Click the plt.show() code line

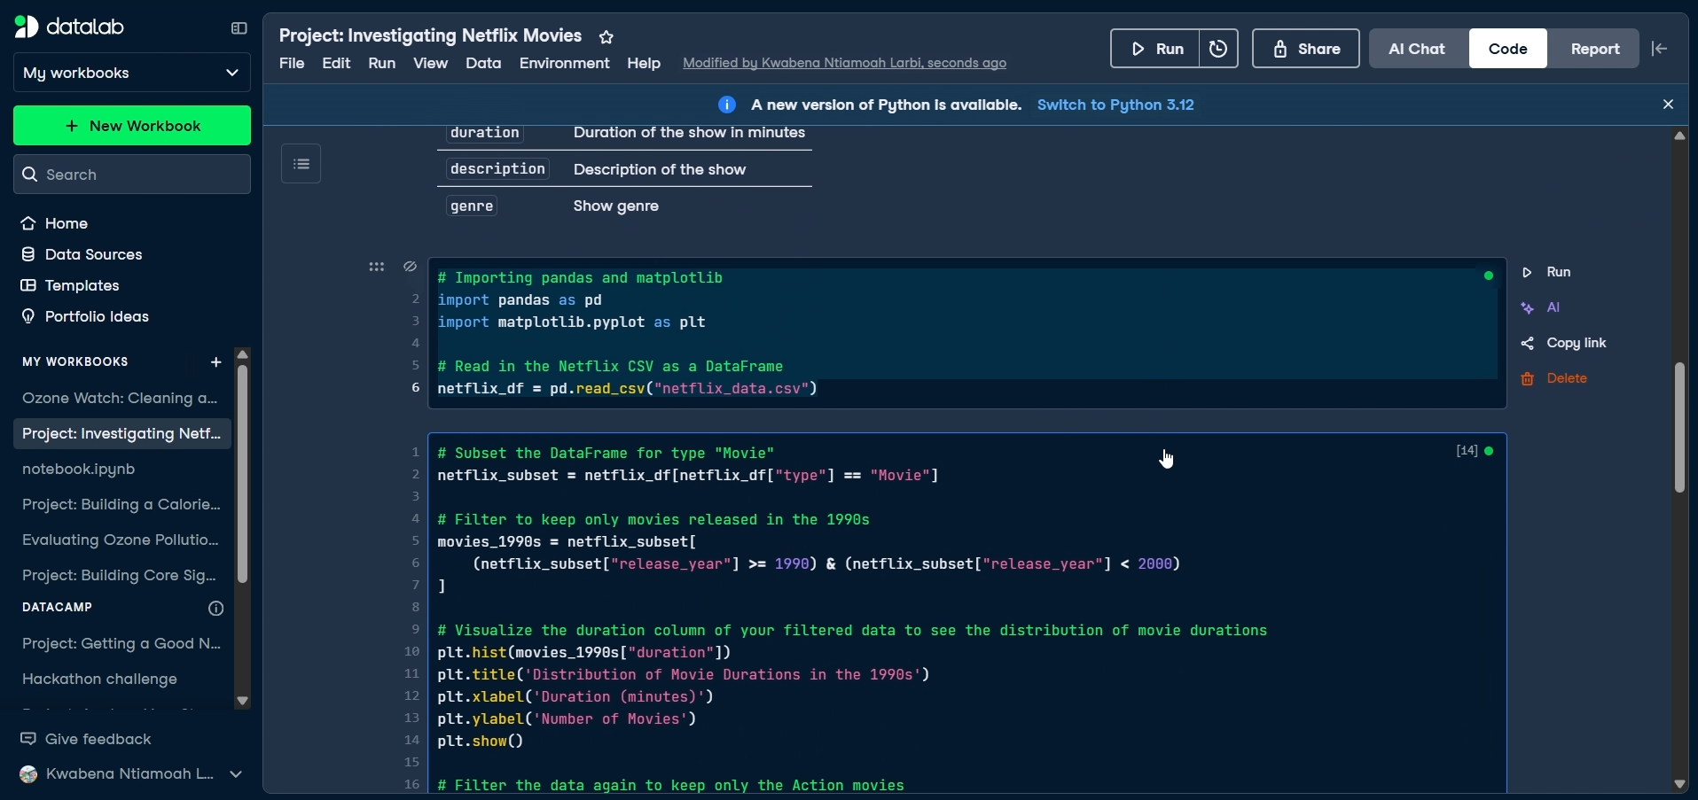(x=481, y=742)
